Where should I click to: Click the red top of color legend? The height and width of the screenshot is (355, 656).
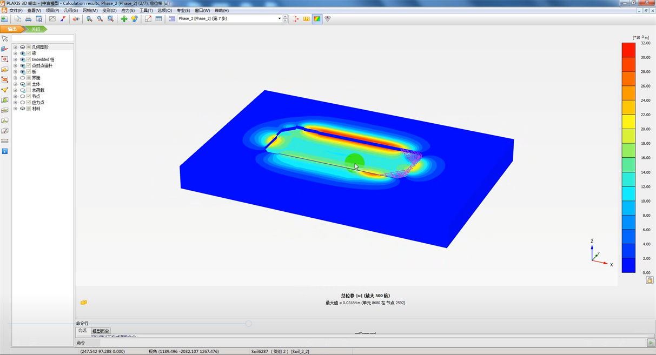[628, 49]
